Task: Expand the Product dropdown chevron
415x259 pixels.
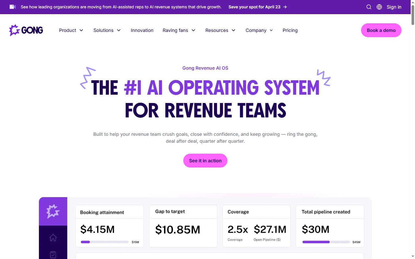Action: point(81,31)
